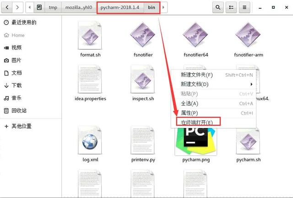
Task: Go back to the previous folder
Action: pyautogui.click(x=7, y=7)
